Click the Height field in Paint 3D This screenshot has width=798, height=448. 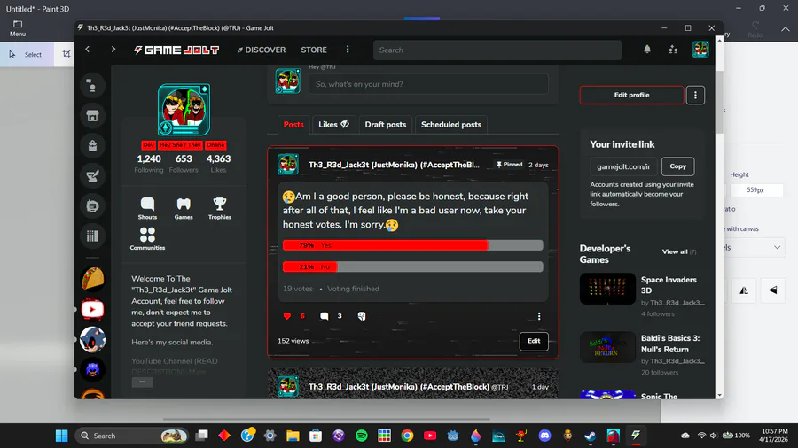(x=755, y=190)
